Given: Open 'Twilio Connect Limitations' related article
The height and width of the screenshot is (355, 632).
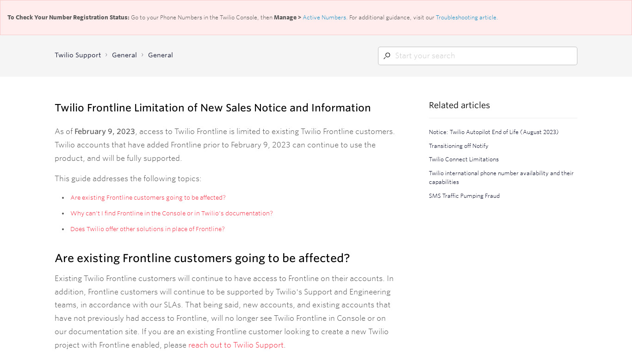Looking at the screenshot, I should click(464, 159).
